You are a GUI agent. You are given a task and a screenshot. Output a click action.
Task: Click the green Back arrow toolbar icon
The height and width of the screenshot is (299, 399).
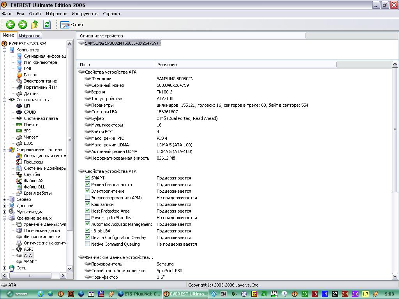point(10,25)
